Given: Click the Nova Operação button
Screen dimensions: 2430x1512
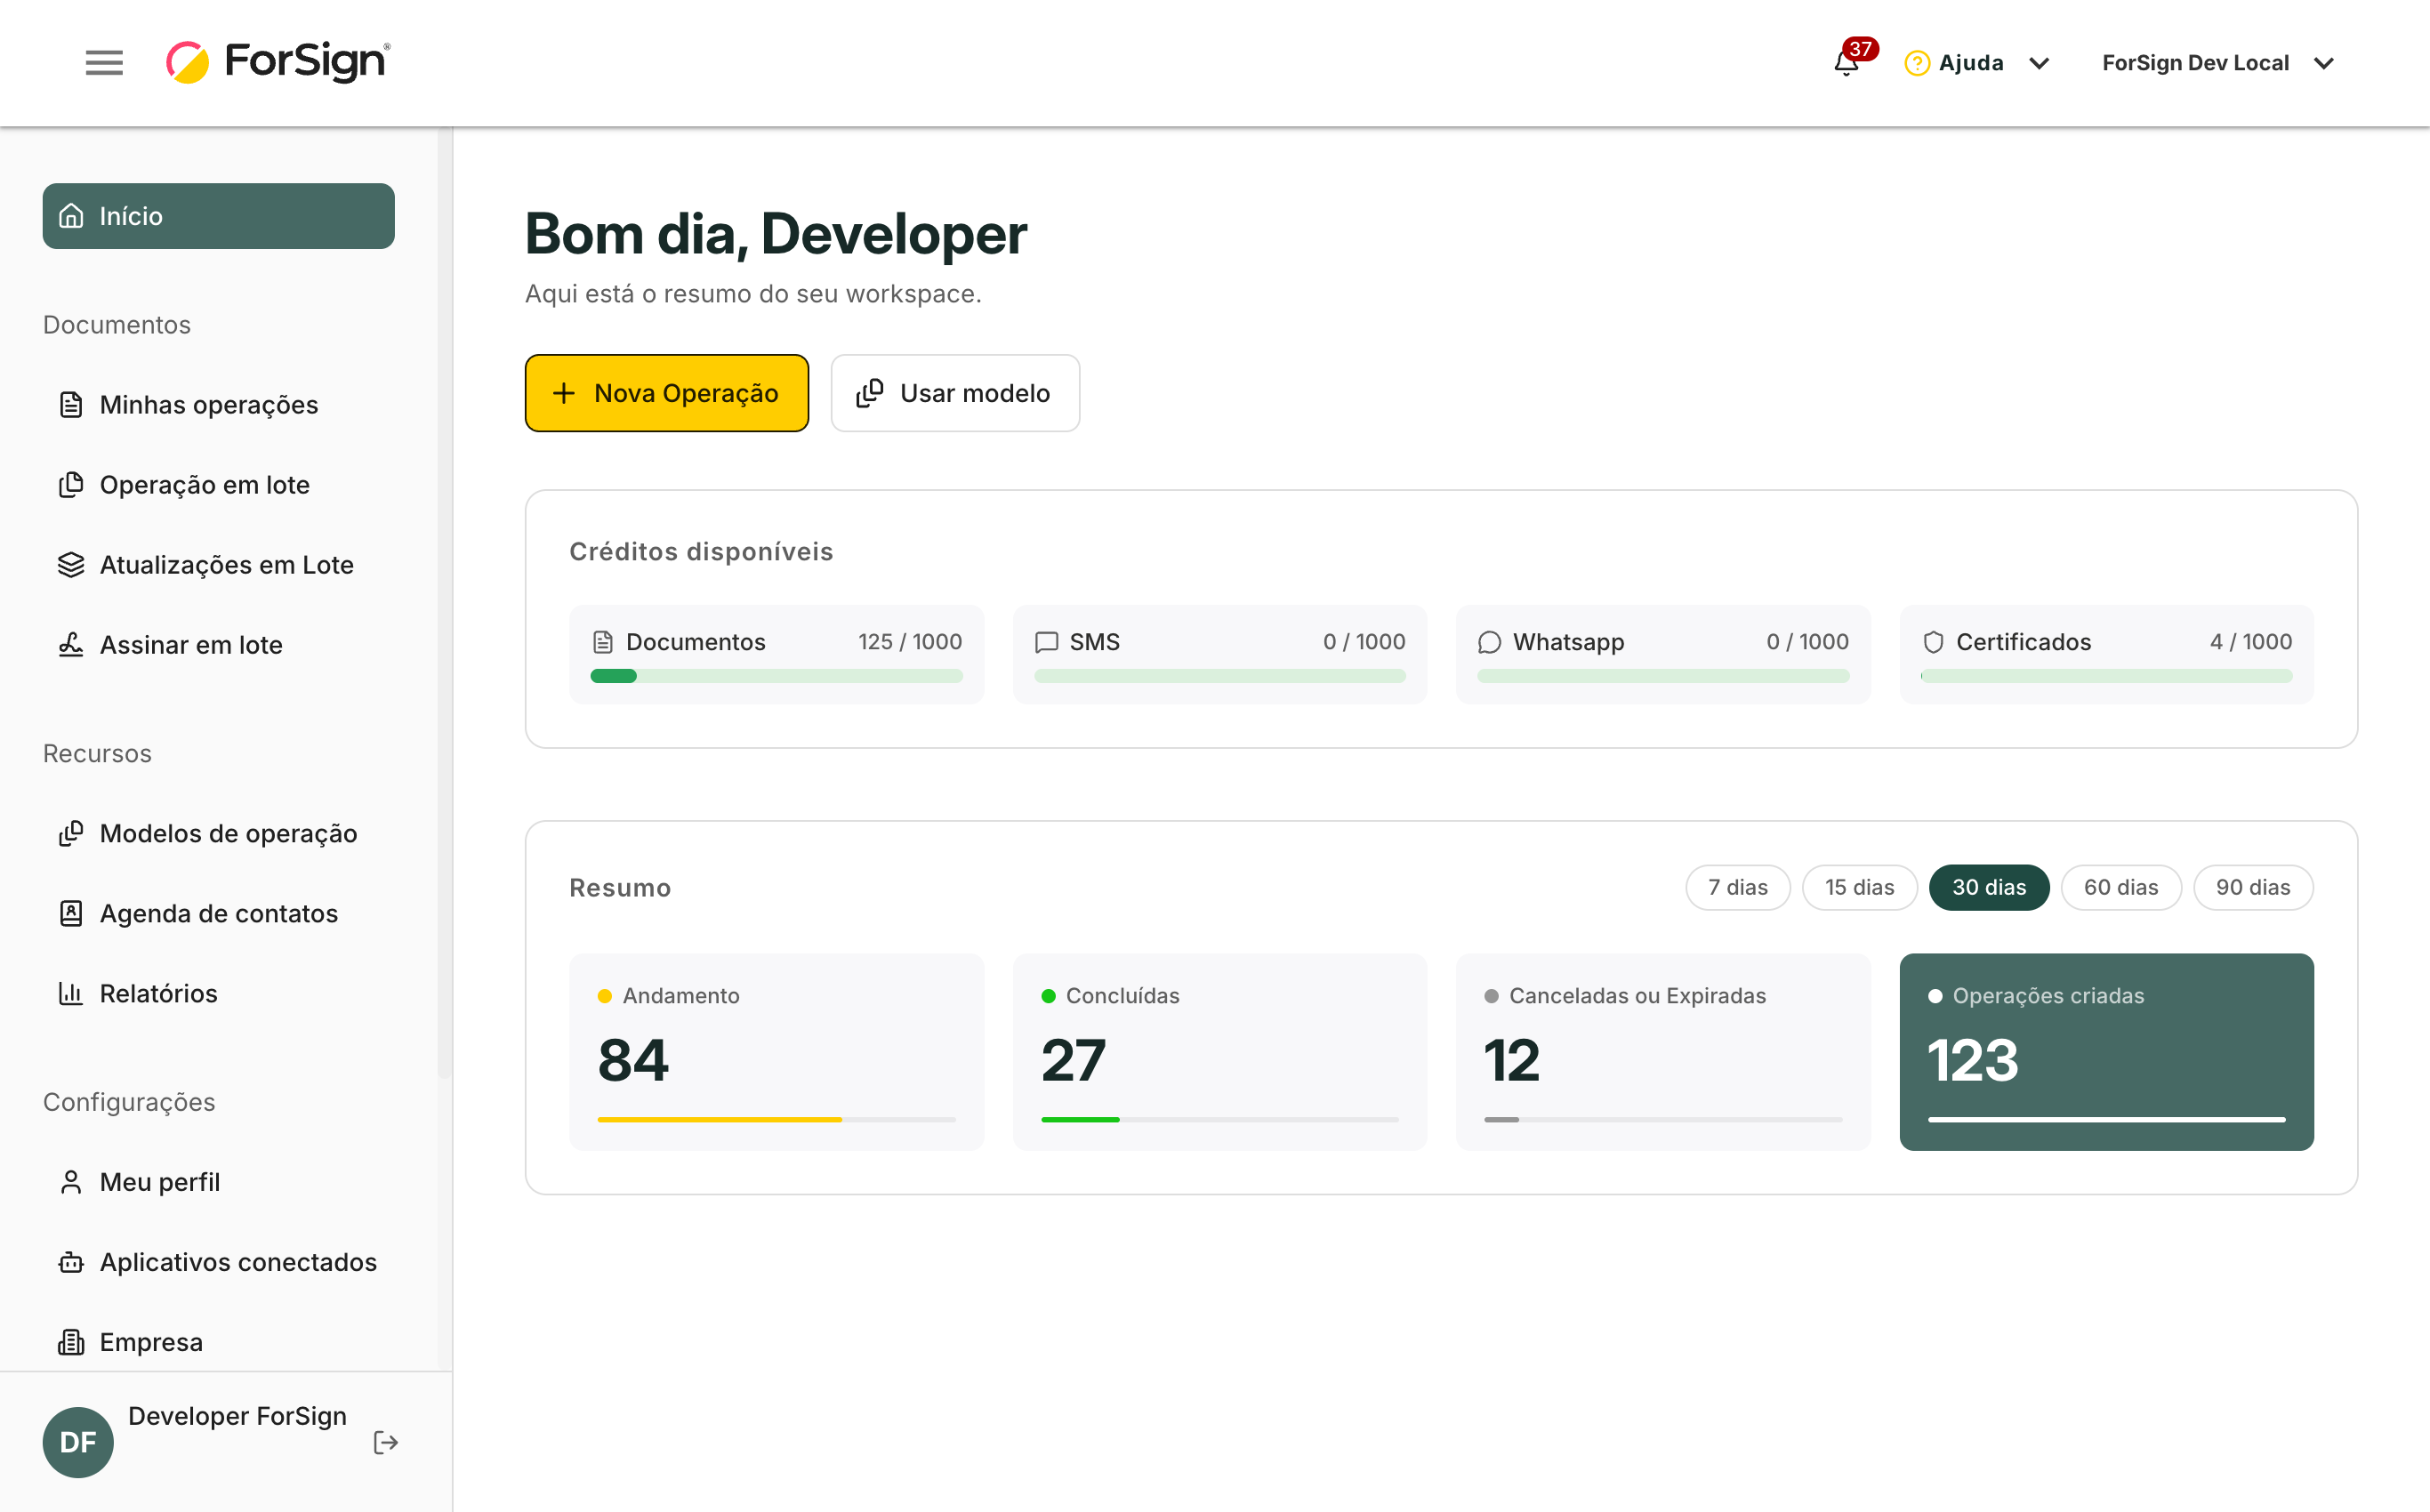Looking at the screenshot, I should pyautogui.click(x=667, y=393).
